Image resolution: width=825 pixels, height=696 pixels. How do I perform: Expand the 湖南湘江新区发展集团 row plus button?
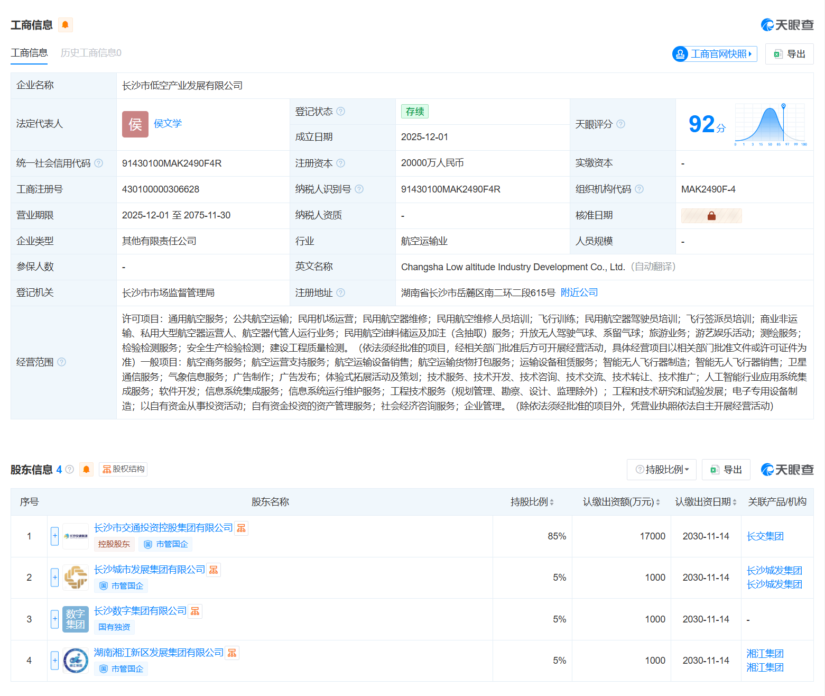pyautogui.click(x=54, y=661)
